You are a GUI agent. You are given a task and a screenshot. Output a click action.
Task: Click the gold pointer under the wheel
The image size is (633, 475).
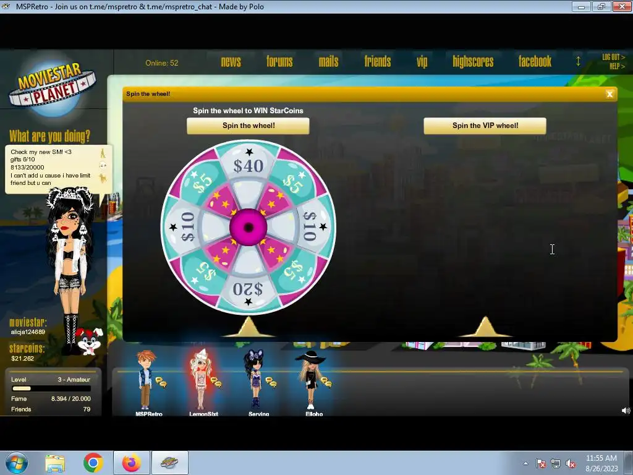click(x=249, y=327)
